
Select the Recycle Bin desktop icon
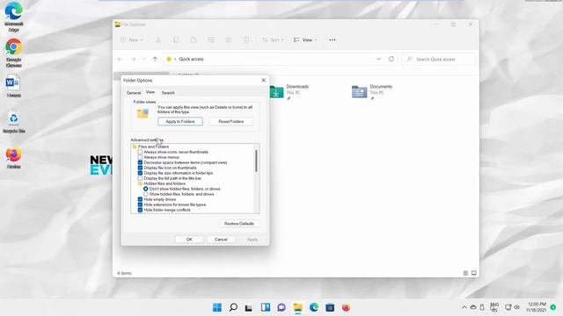pos(14,122)
